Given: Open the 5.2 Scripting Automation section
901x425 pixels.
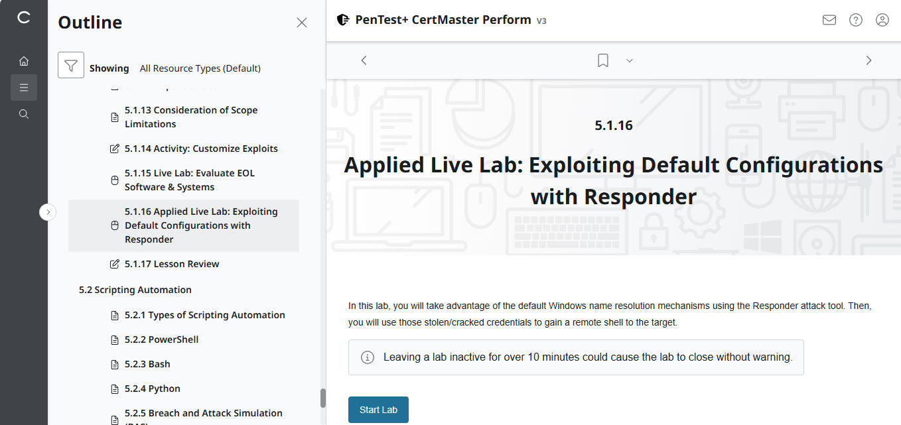Looking at the screenshot, I should click(x=135, y=289).
